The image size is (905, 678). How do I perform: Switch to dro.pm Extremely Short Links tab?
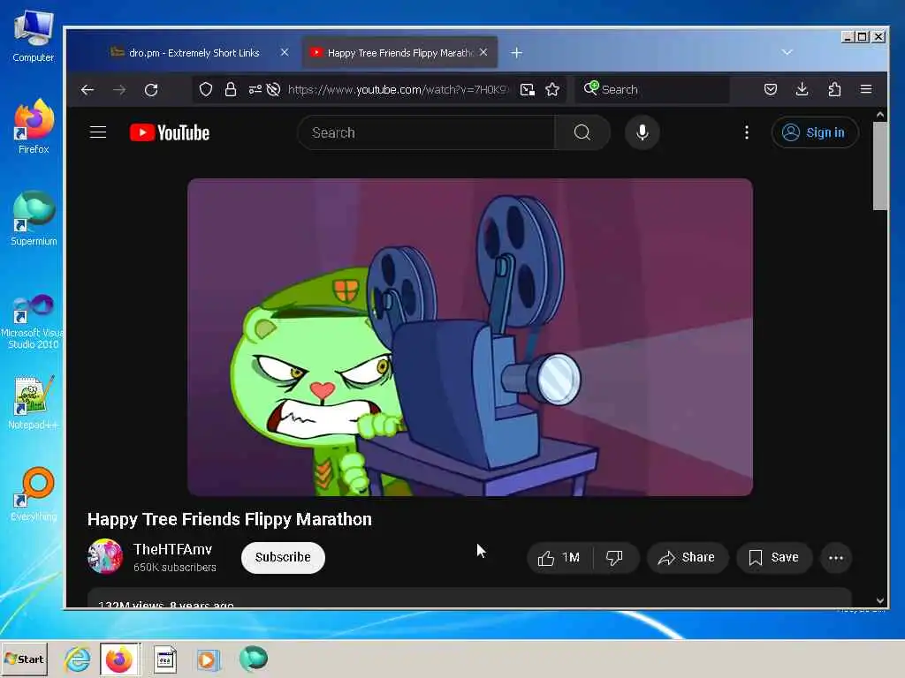click(193, 52)
